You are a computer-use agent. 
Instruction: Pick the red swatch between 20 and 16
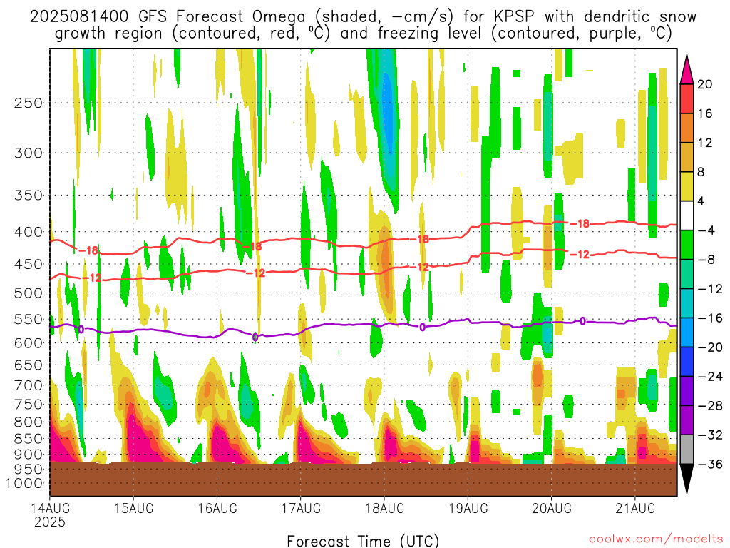pos(687,98)
